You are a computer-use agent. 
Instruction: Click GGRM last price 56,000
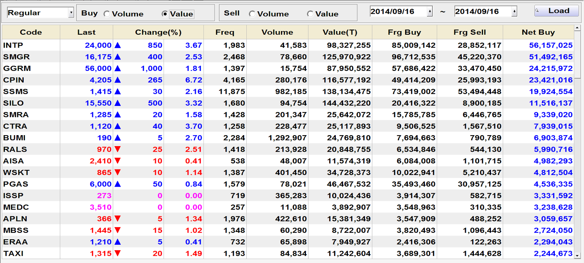point(98,68)
